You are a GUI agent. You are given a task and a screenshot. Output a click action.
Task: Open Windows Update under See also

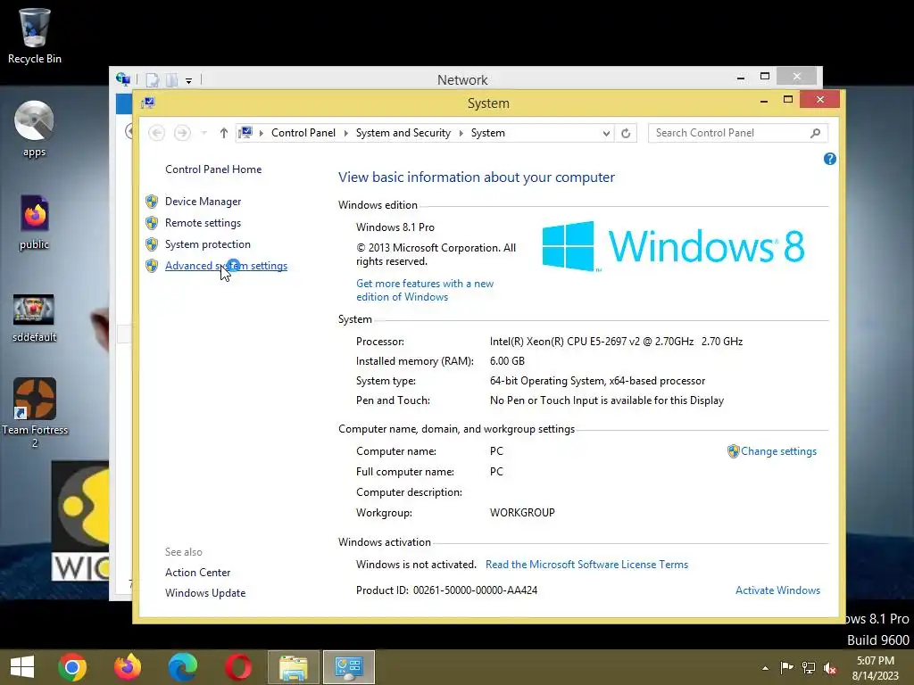205,593
